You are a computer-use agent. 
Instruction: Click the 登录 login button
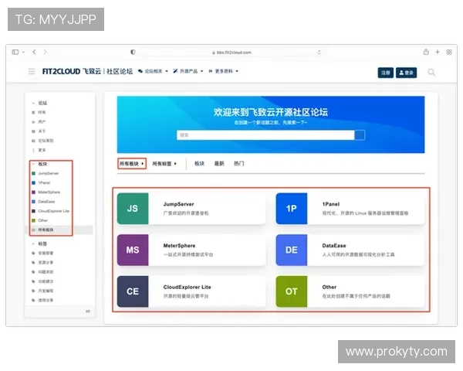point(406,73)
